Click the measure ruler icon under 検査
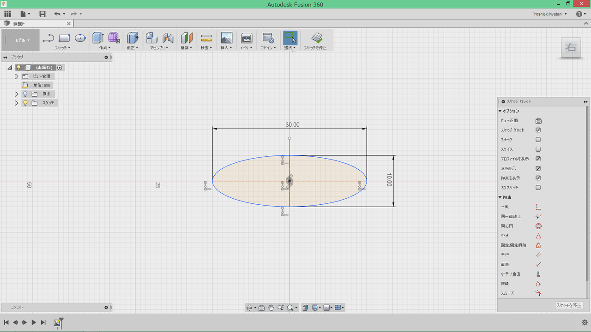This screenshot has width=591, height=332. pyautogui.click(x=206, y=38)
